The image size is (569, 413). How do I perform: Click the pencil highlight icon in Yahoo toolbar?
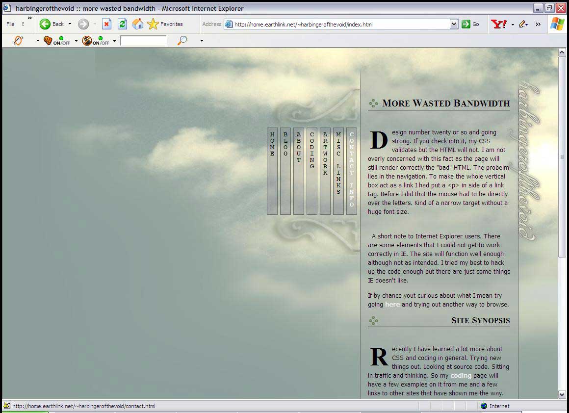(x=522, y=25)
